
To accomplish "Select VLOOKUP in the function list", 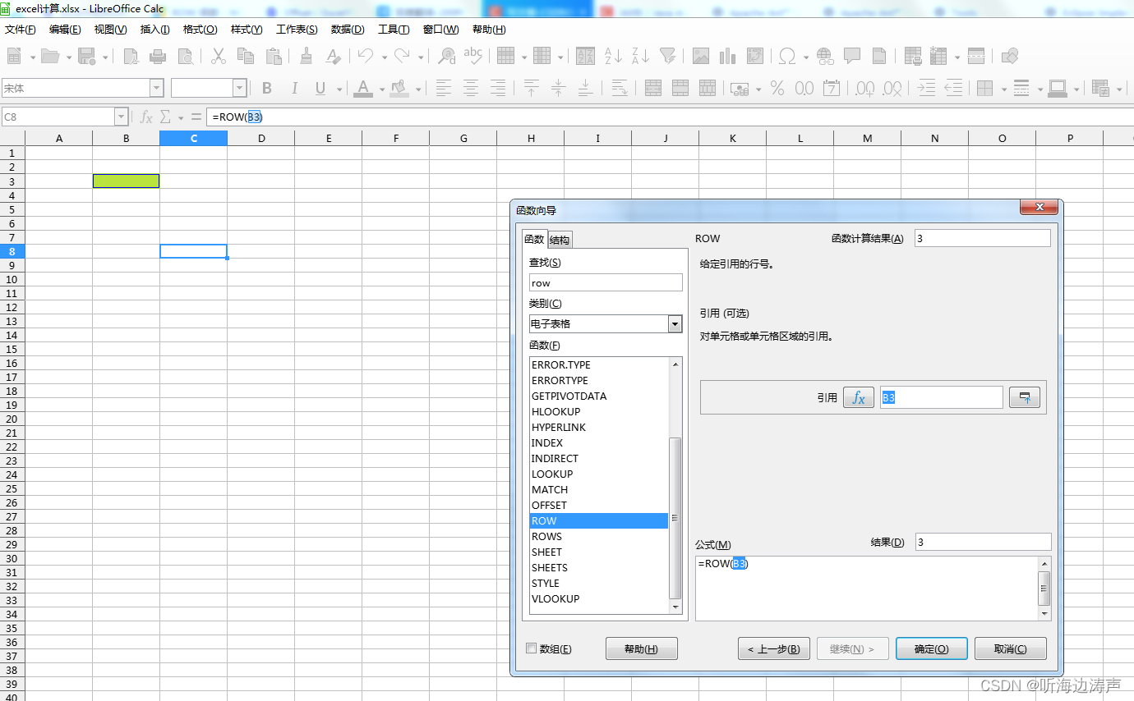I will (x=599, y=598).
